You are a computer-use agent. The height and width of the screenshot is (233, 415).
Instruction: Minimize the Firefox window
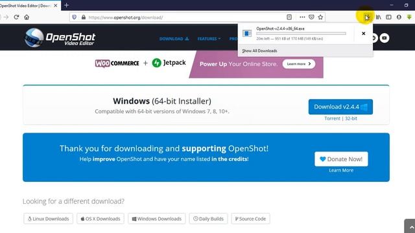[x=392, y=5]
